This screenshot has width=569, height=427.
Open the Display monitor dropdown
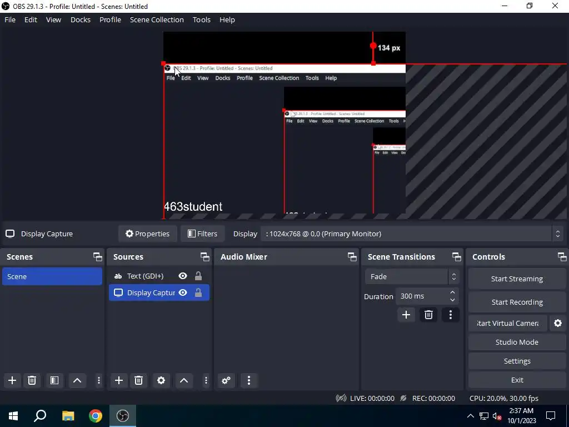[x=412, y=234]
